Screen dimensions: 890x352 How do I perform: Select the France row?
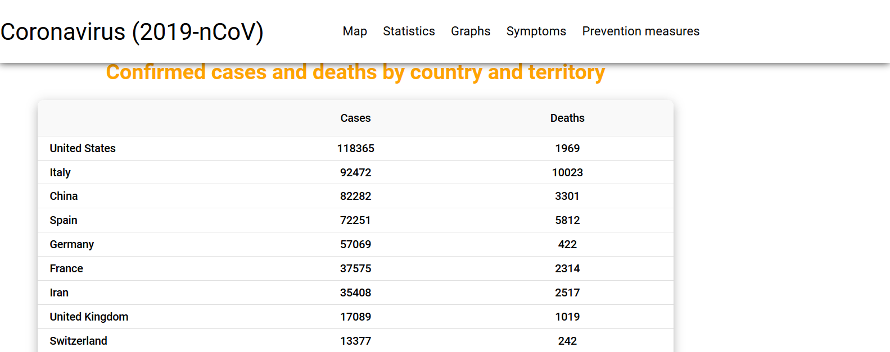(355, 268)
